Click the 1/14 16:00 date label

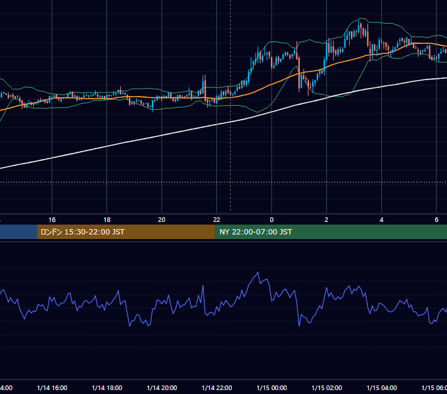[52, 388]
